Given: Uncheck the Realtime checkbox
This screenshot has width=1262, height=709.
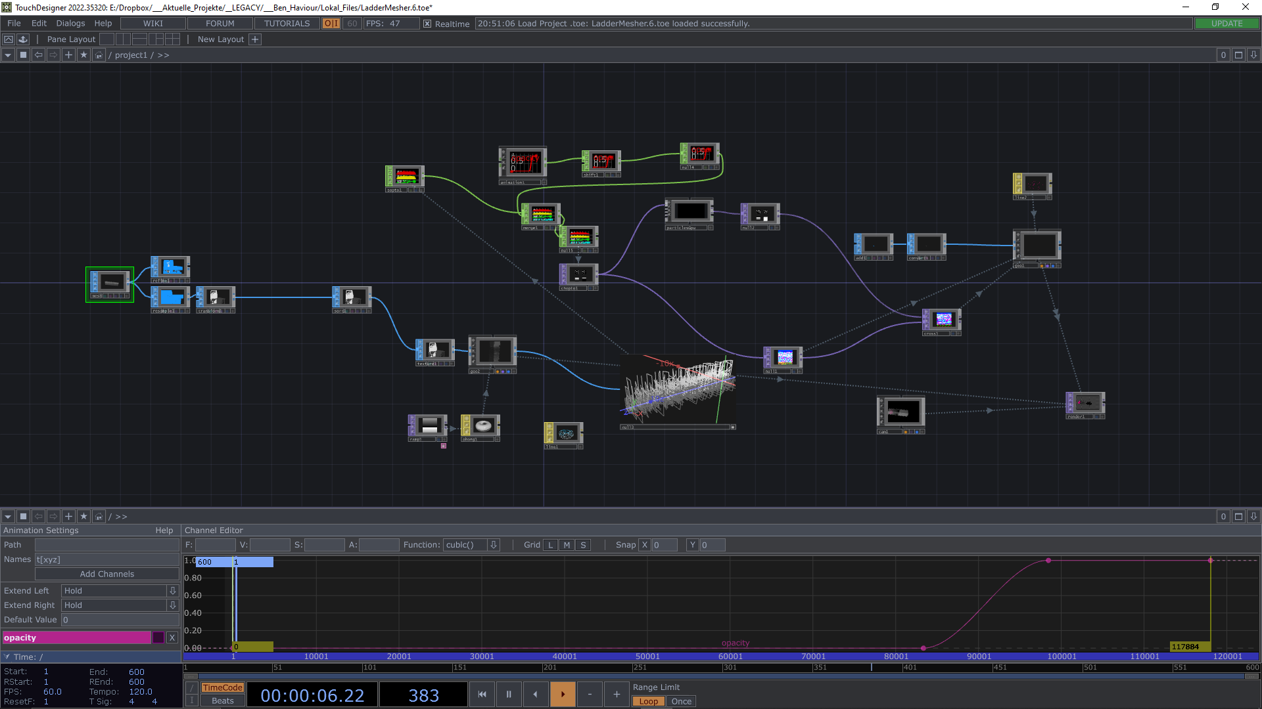Looking at the screenshot, I should 427,24.
